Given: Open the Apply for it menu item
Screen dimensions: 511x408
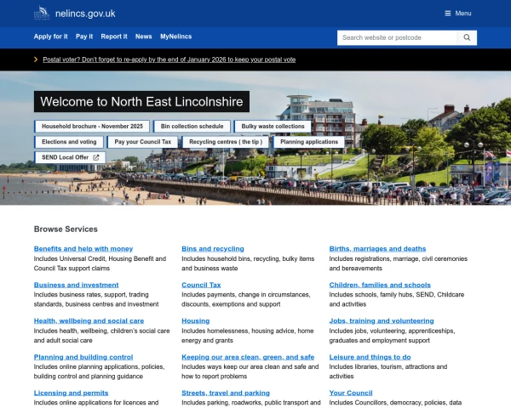Looking at the screenshot, I should tap(50, 37).
